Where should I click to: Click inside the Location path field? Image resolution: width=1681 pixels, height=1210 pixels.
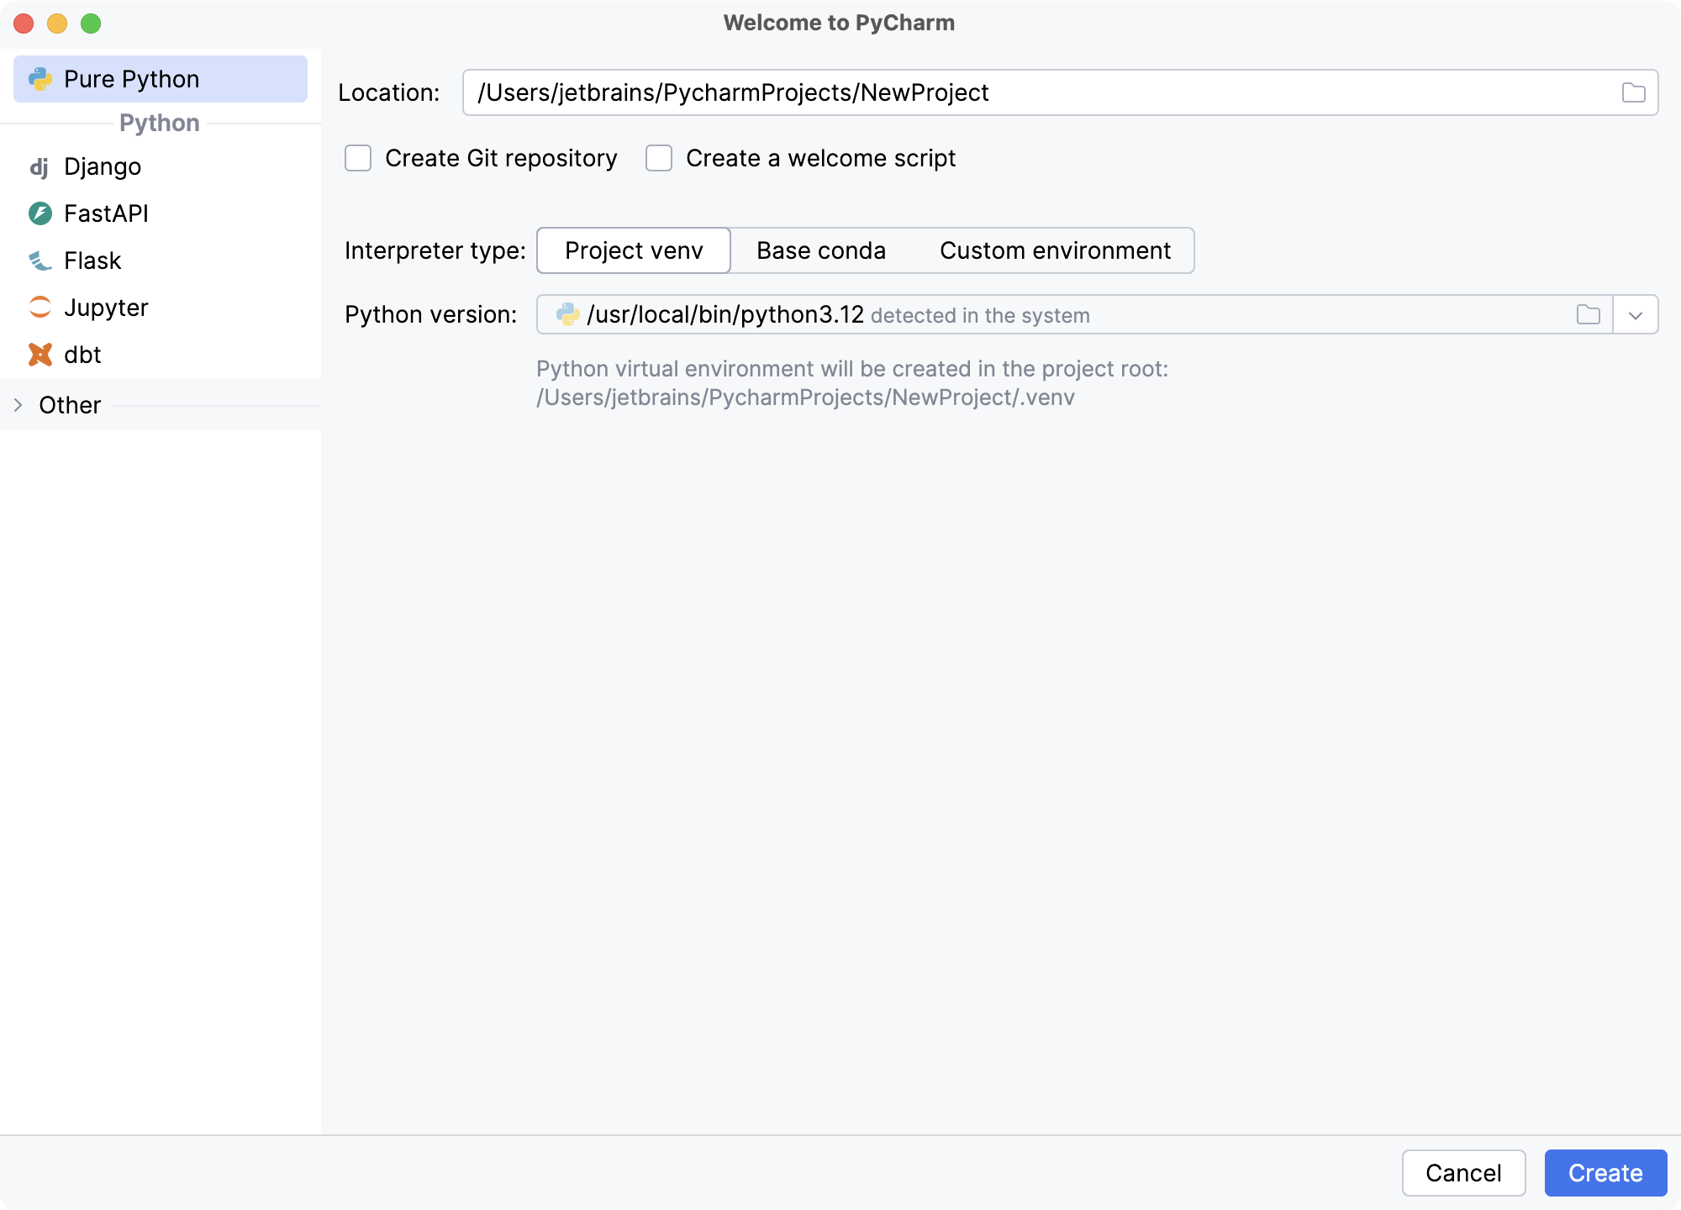click(x=925, y=92)
